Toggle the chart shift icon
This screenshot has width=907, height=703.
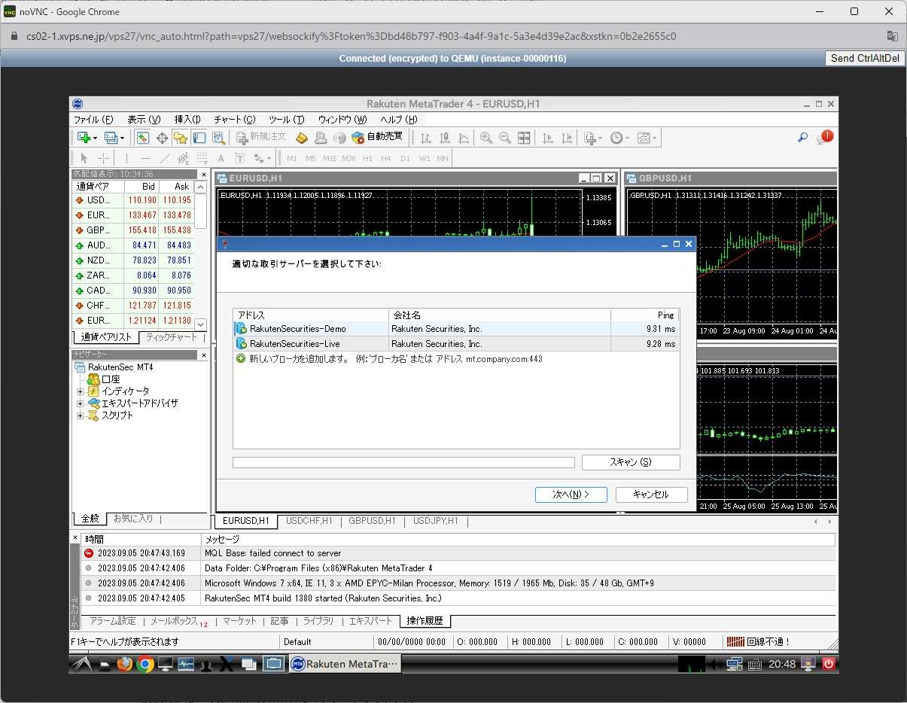click(x=566, y=138)
